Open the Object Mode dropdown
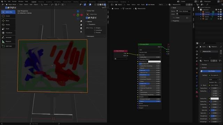This screenshot has height=125, width=223. click(x=11, y=5)
